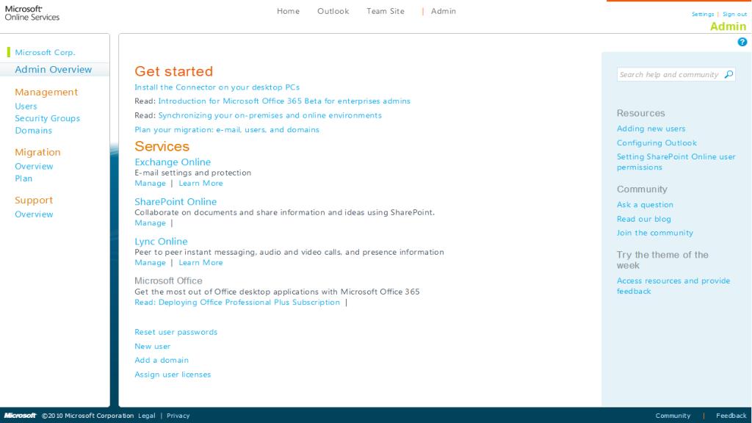Click the search magnifier icon
The image size is (752, 423).
728,74
